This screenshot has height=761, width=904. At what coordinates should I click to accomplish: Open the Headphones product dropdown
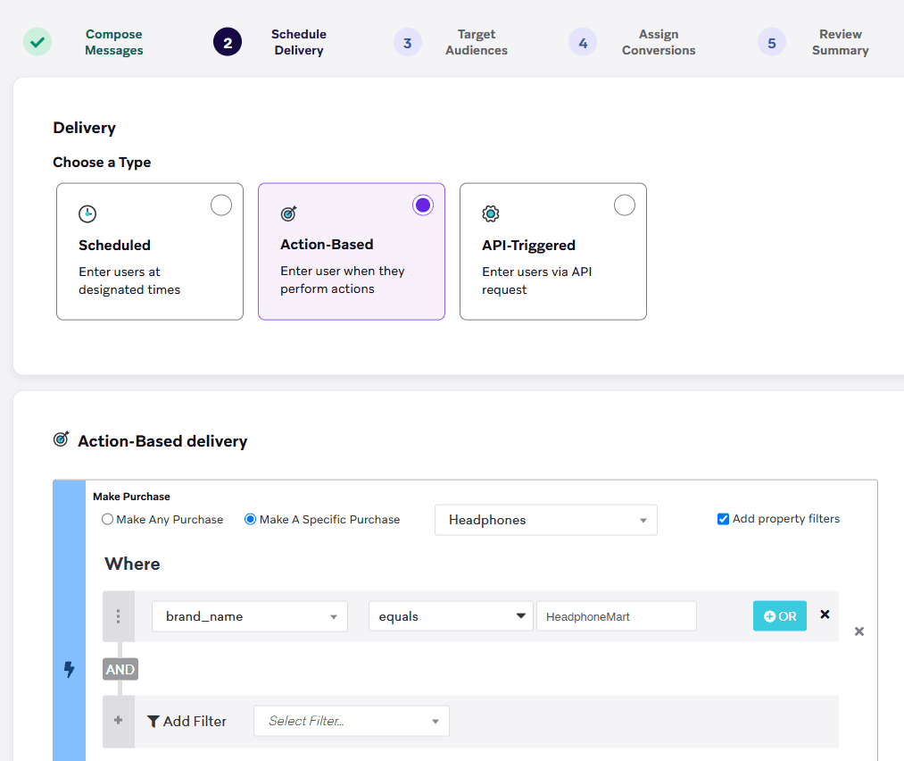pos(546,520)
